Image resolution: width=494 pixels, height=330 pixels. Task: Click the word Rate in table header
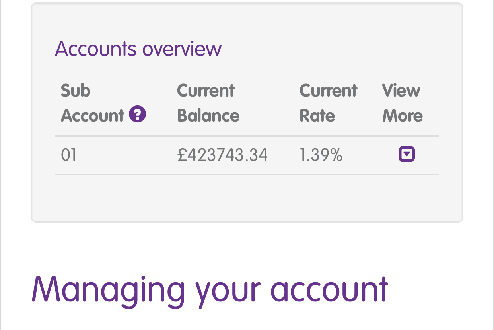click(x=317, y=116)
